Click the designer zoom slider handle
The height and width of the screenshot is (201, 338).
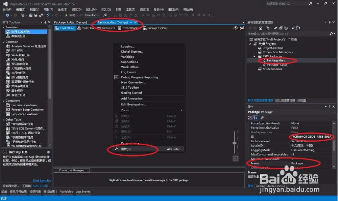pyautogui.click(x=235, y=143)
